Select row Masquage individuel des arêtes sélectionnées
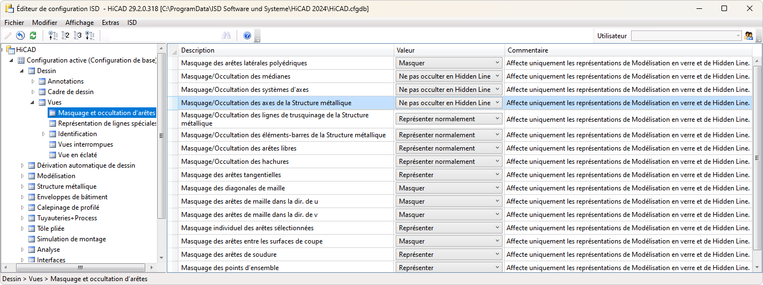 tap(460, 228)
